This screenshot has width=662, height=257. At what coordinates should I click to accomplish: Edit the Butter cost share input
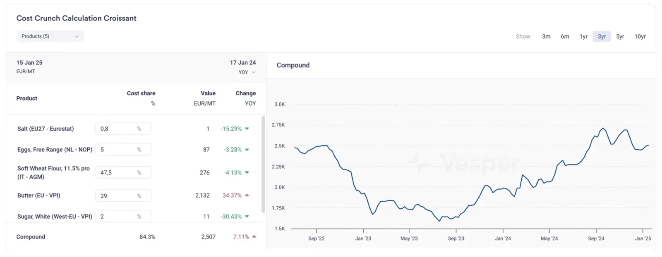click(x=123, y=196)
